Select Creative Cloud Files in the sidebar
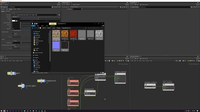 [x=39, y=53]
